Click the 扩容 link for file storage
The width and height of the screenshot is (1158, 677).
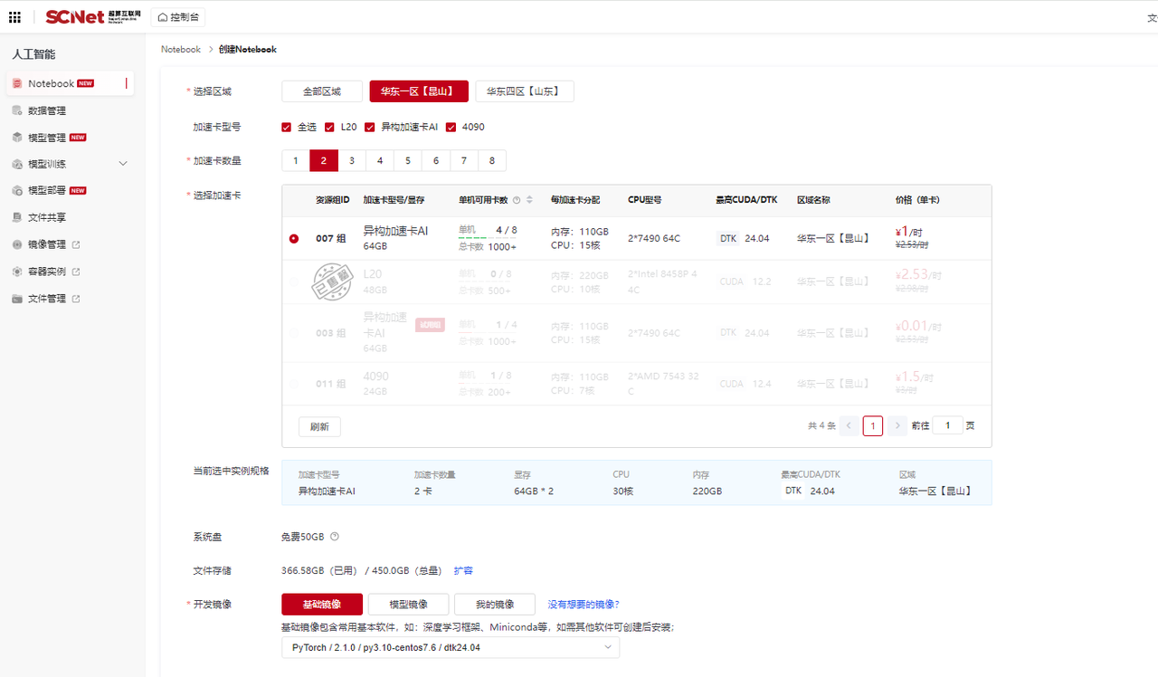click(x=463, y=571)
